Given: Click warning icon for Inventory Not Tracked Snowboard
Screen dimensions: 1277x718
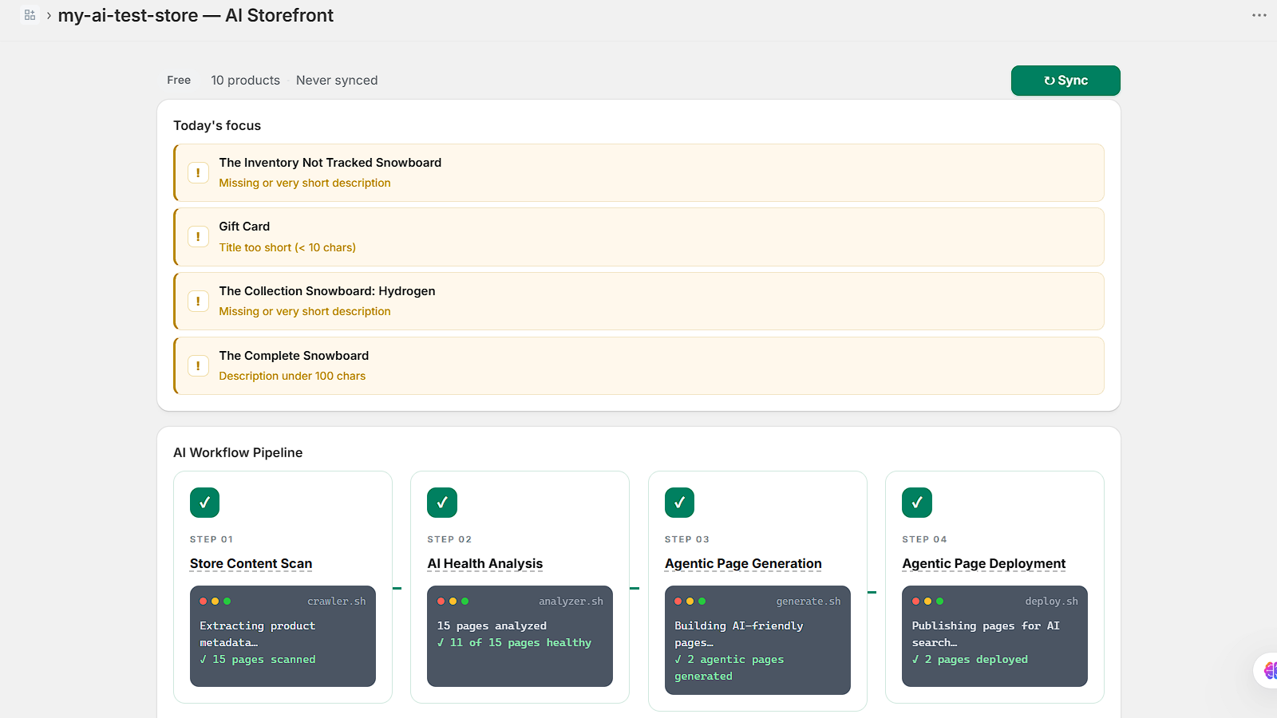Looking at the screenshot, I should (x=198, y=172).
